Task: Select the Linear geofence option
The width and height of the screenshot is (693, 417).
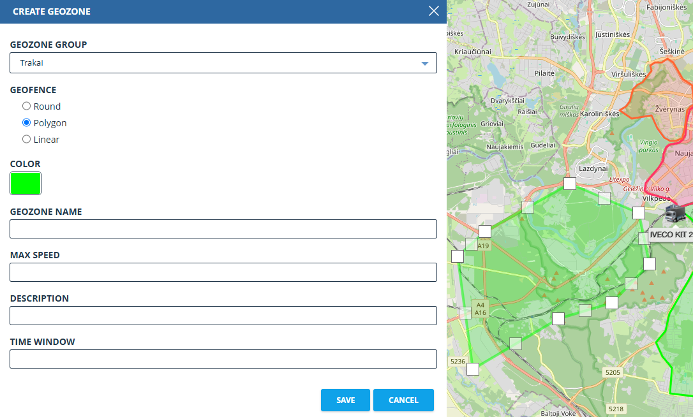Action: click(x=26, y=139)
